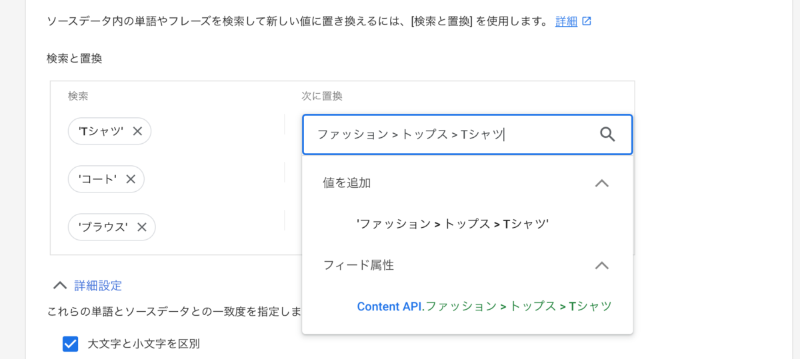
Task: Remove the 'コート' search chip
Action: coord(131,179)
